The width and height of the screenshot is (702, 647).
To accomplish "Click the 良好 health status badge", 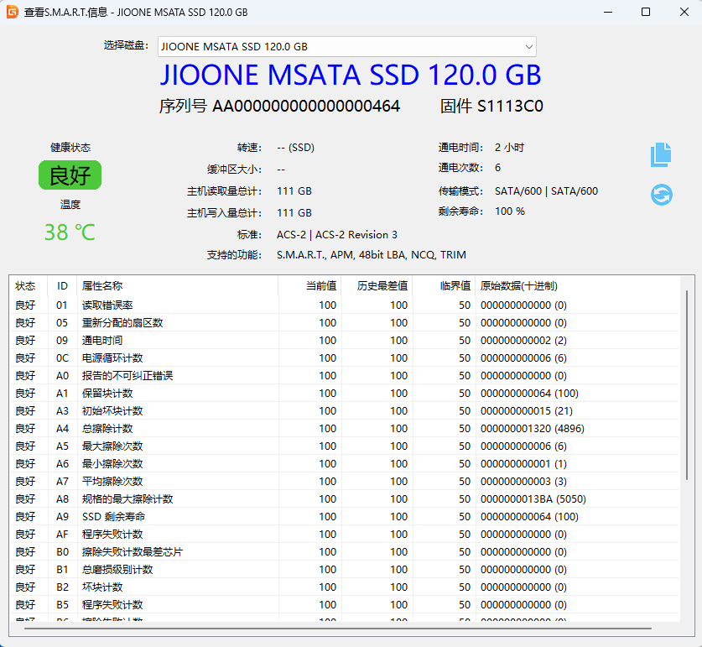I will click(70, 175).
